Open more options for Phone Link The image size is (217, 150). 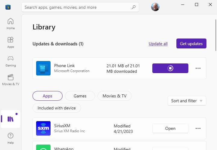[198, 68]
